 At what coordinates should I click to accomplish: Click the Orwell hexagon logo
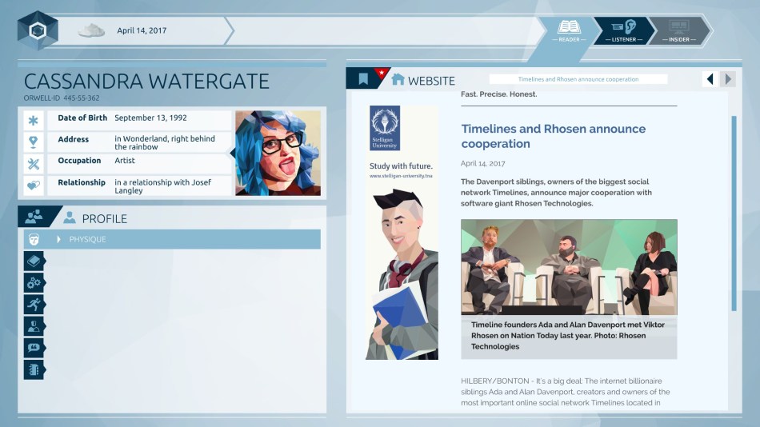(x=37, y=30)
